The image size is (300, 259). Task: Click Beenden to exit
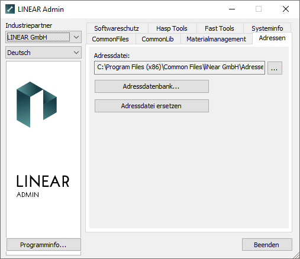[x=267, y=245]
